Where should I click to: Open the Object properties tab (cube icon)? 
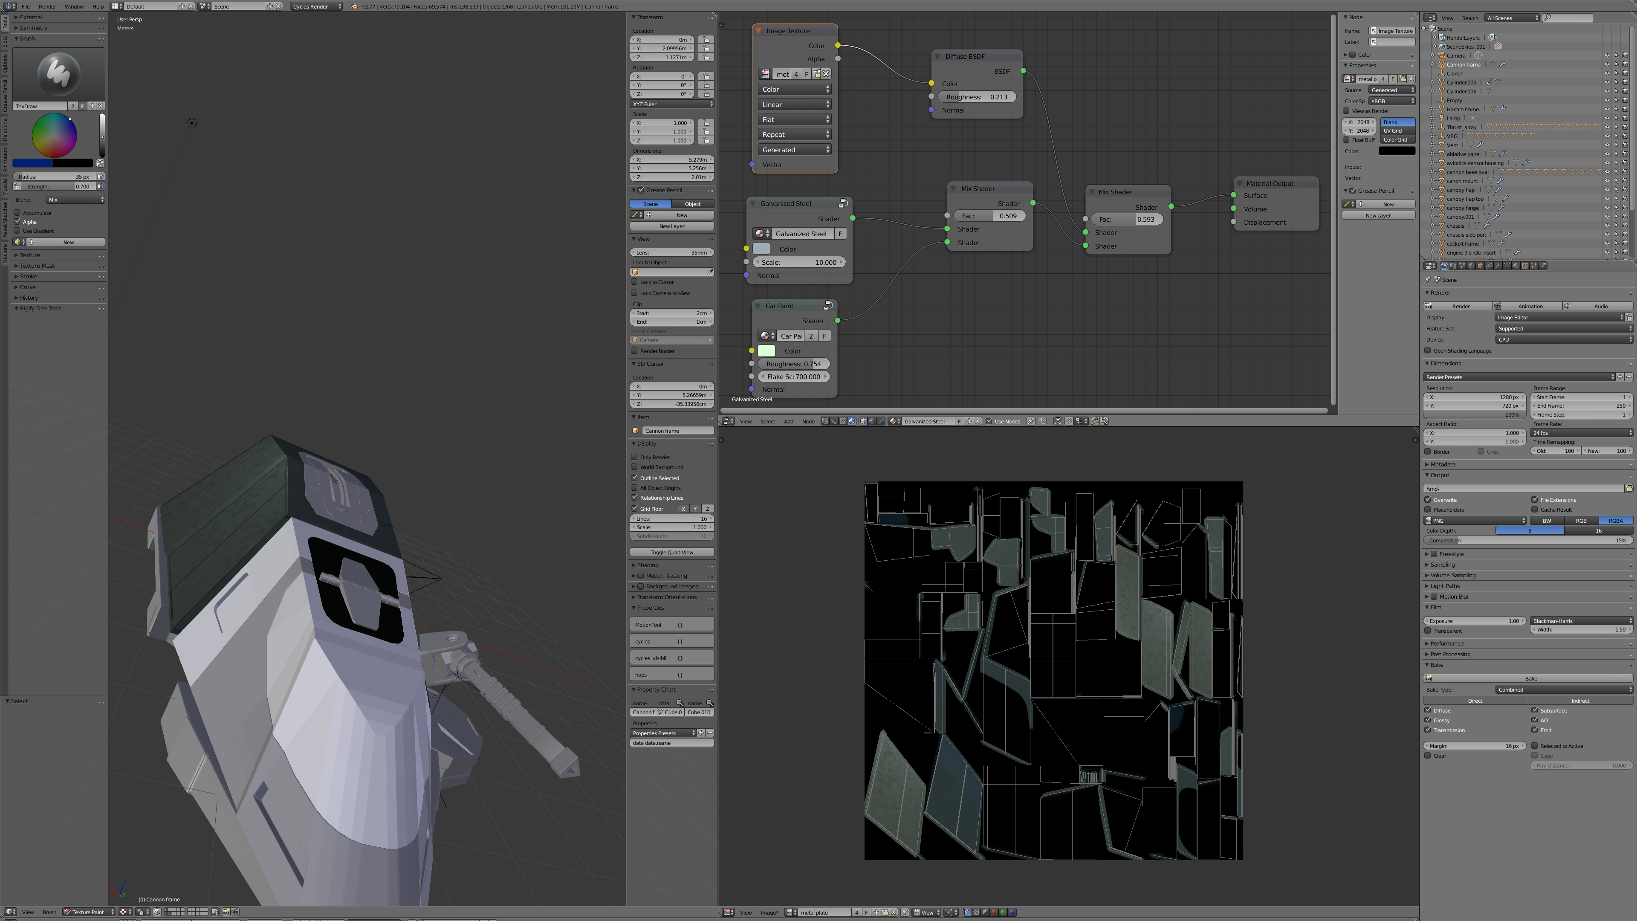click(x=1480, y=266)
